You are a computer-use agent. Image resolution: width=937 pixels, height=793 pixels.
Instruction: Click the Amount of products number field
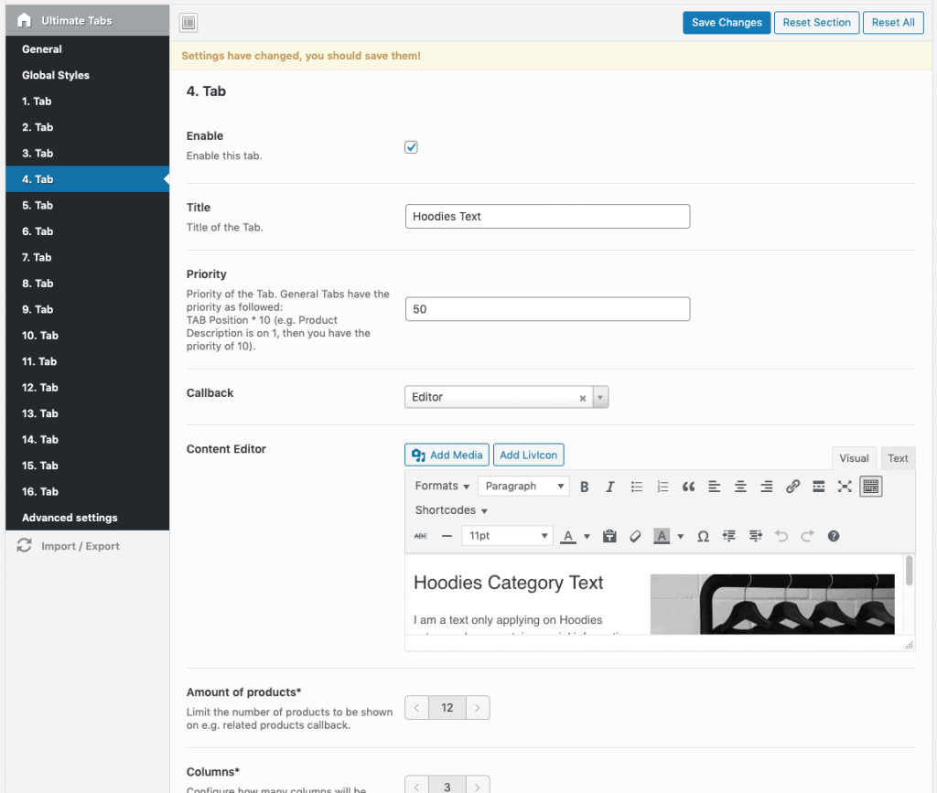tap(447, 708)
